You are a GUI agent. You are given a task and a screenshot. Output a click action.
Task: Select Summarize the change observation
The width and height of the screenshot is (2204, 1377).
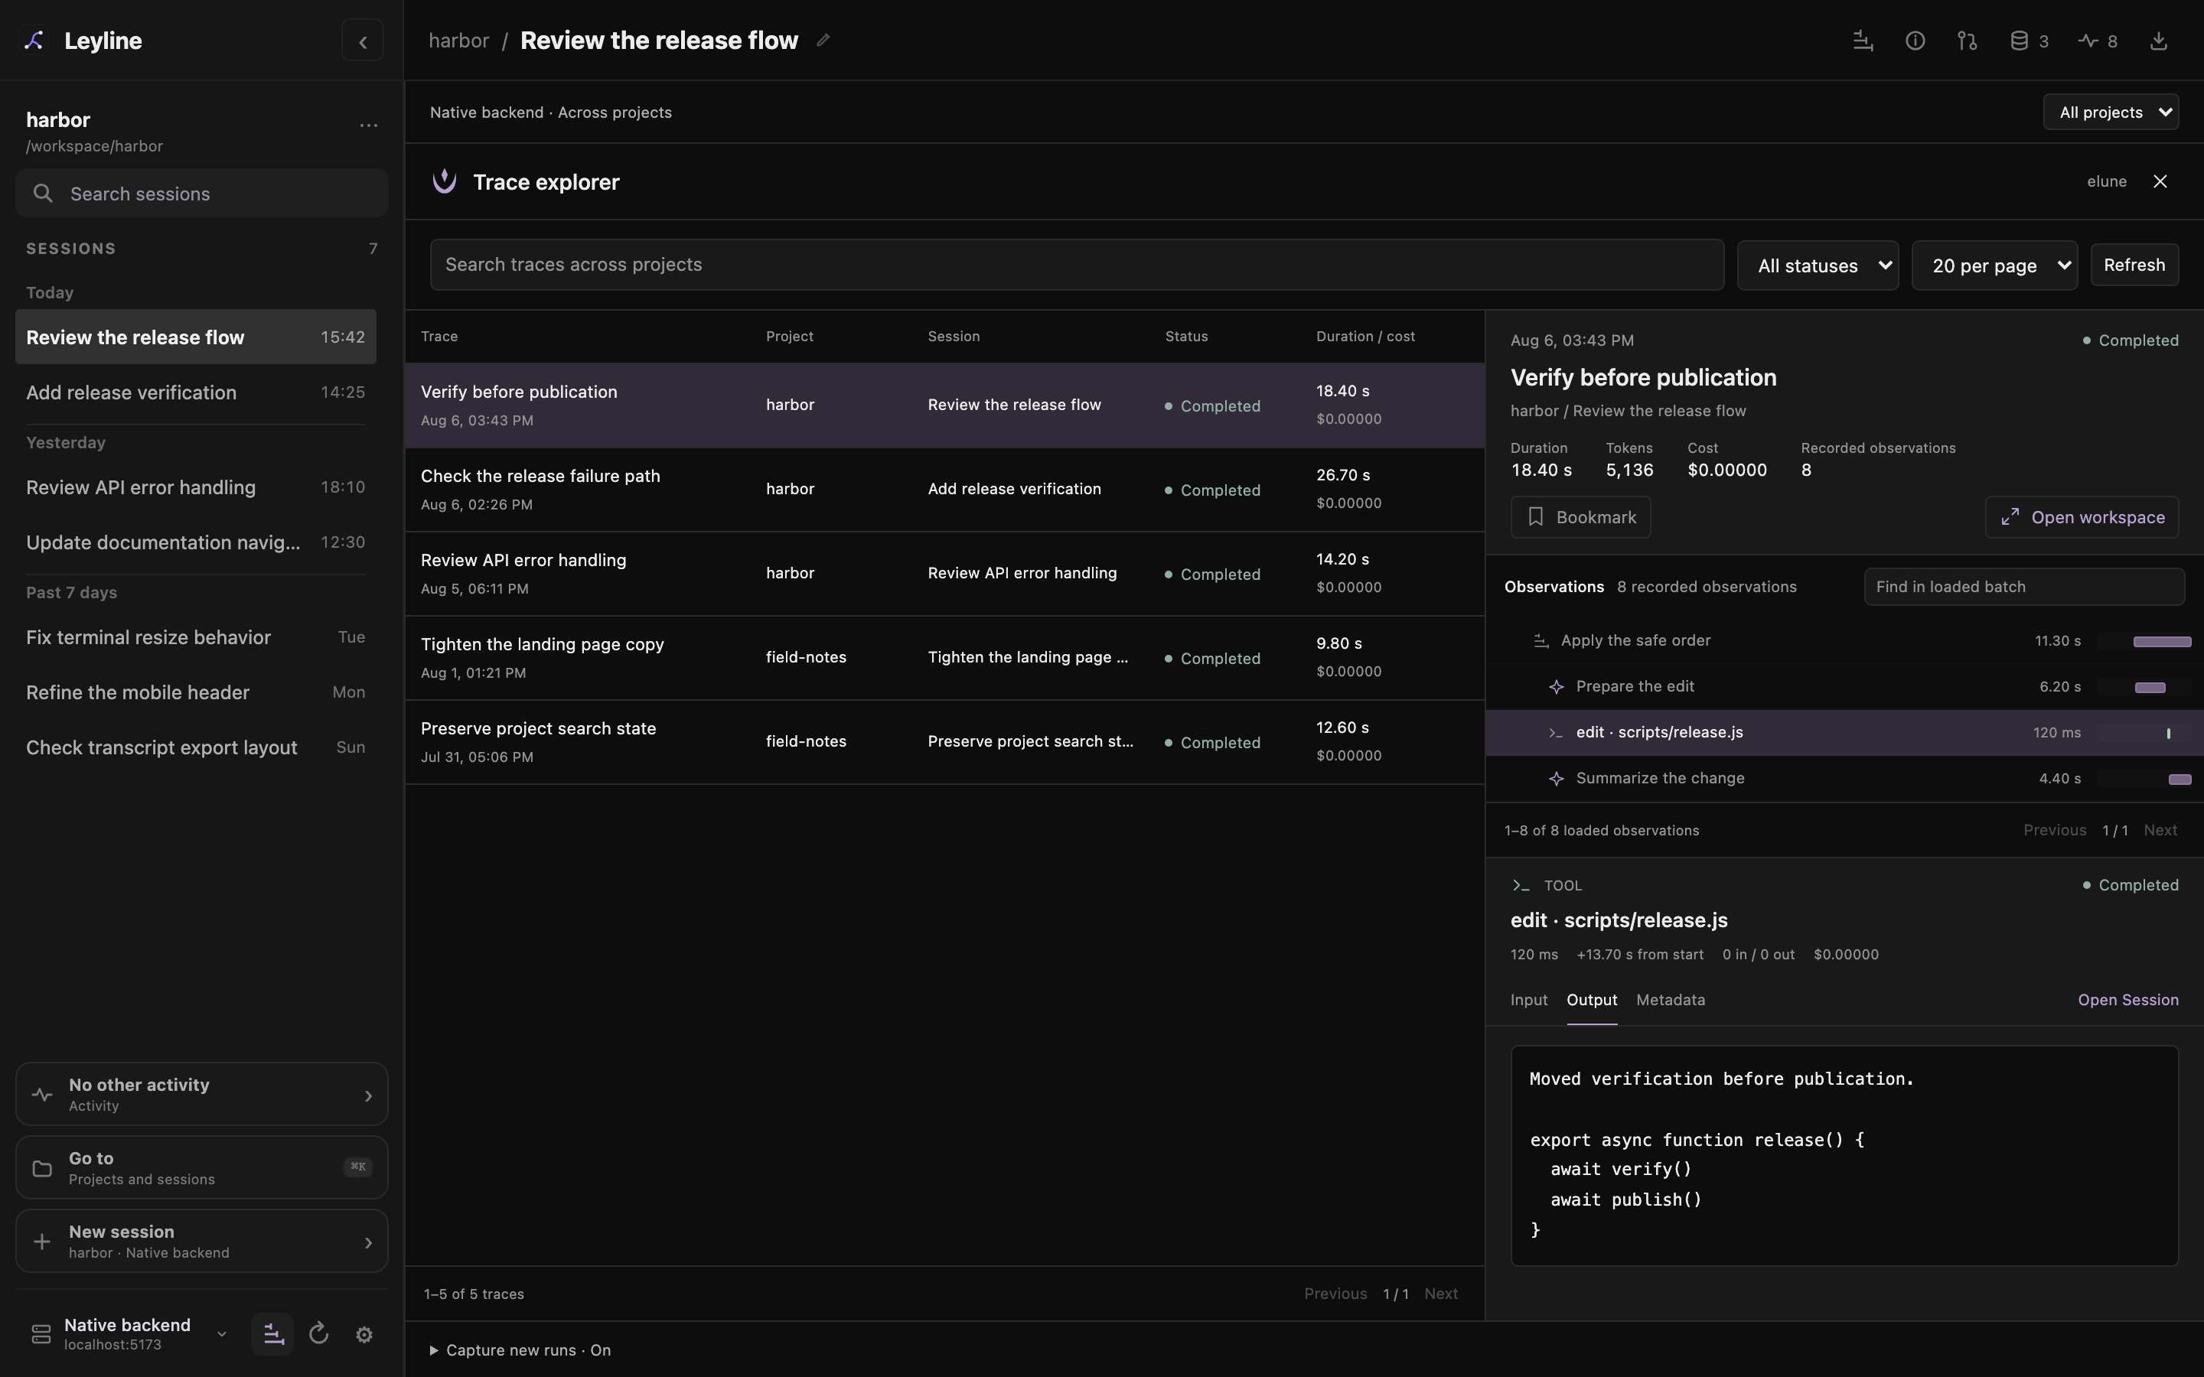click(1844, 779)
